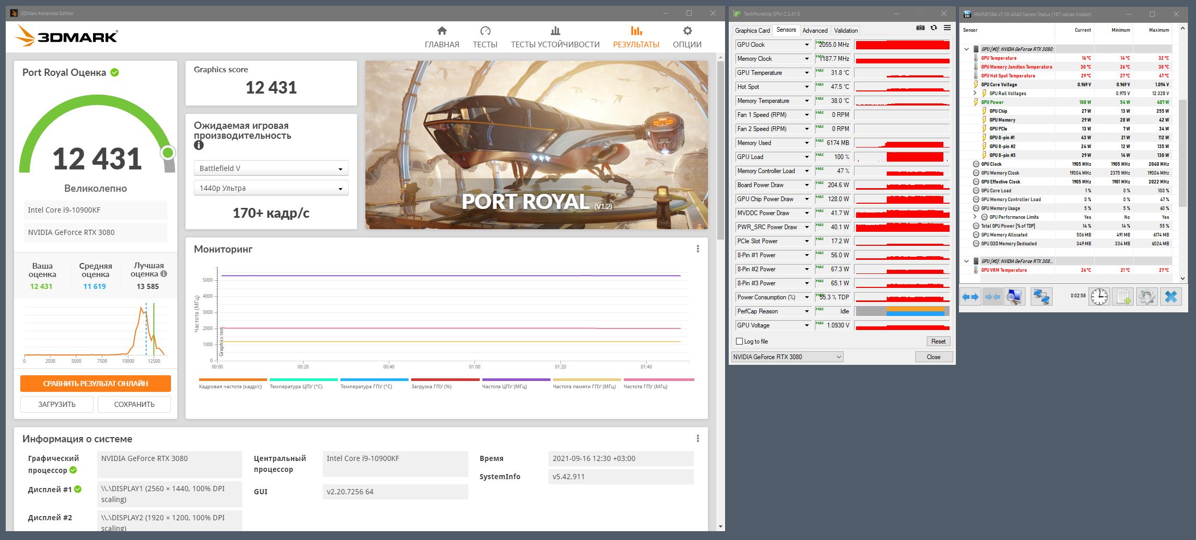
Task: Select the GPU VRM Temperature row
Action: (x=1066, y=270)
